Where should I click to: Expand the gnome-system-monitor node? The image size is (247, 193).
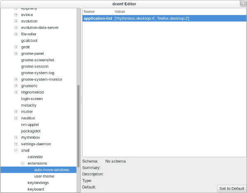(x=16, y=79)
